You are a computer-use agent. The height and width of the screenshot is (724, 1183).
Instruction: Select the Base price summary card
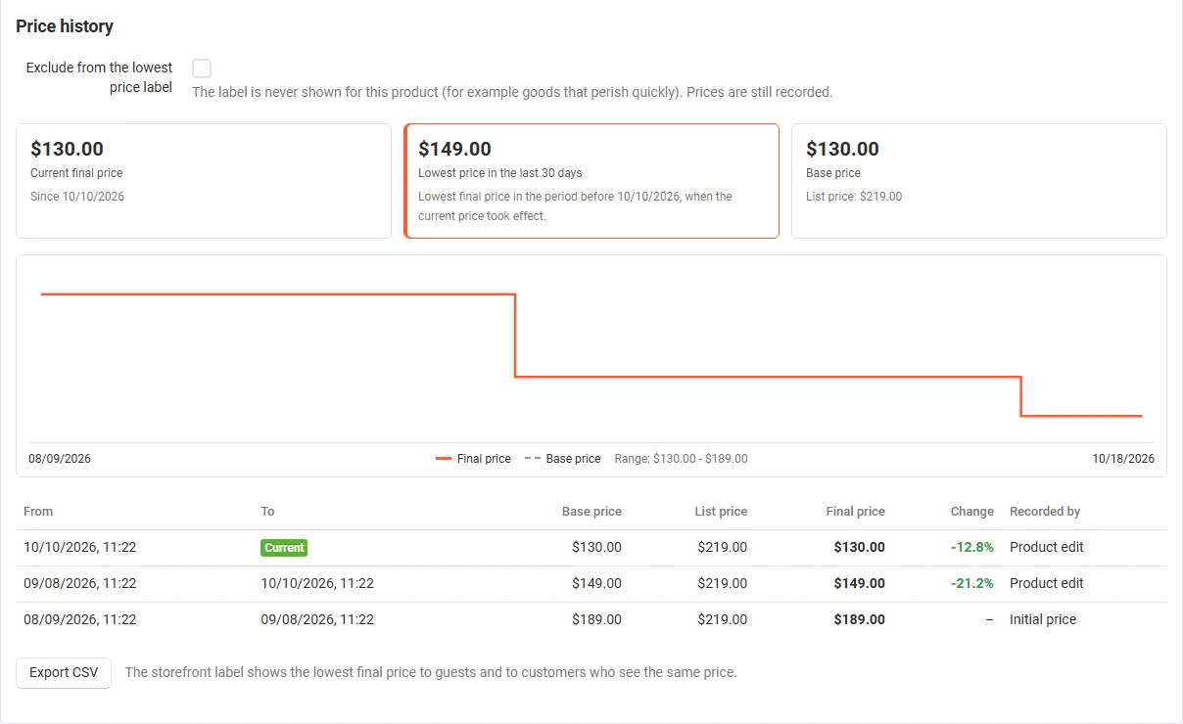(979, 181)
